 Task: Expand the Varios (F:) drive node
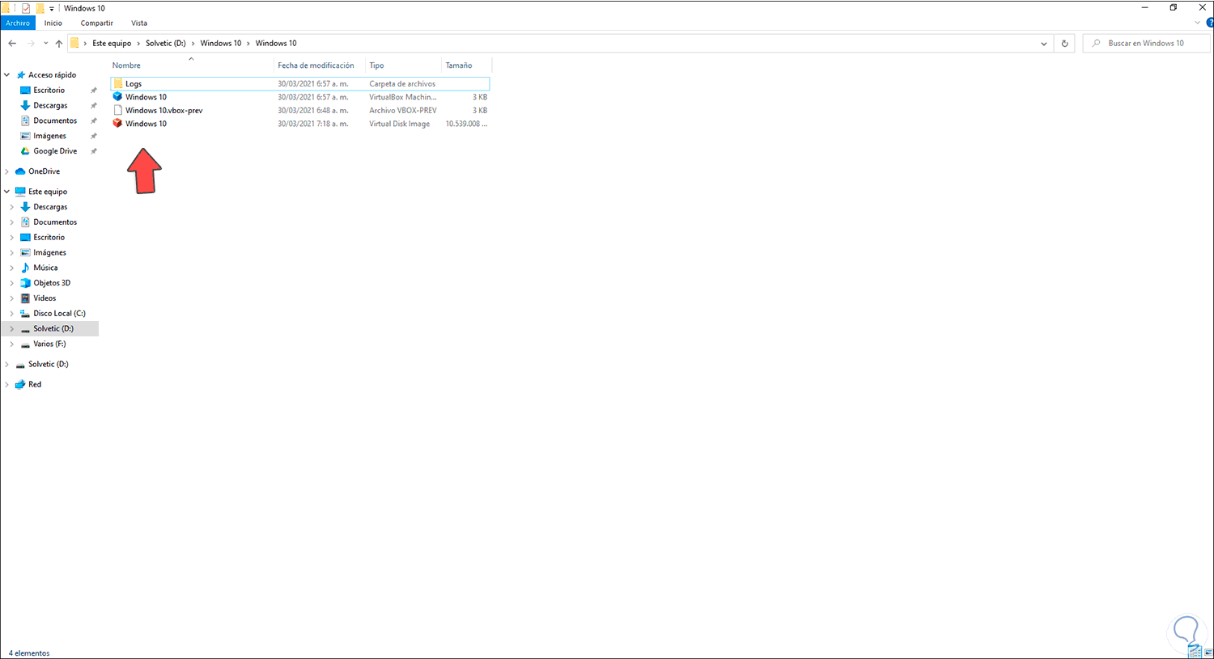12,344
